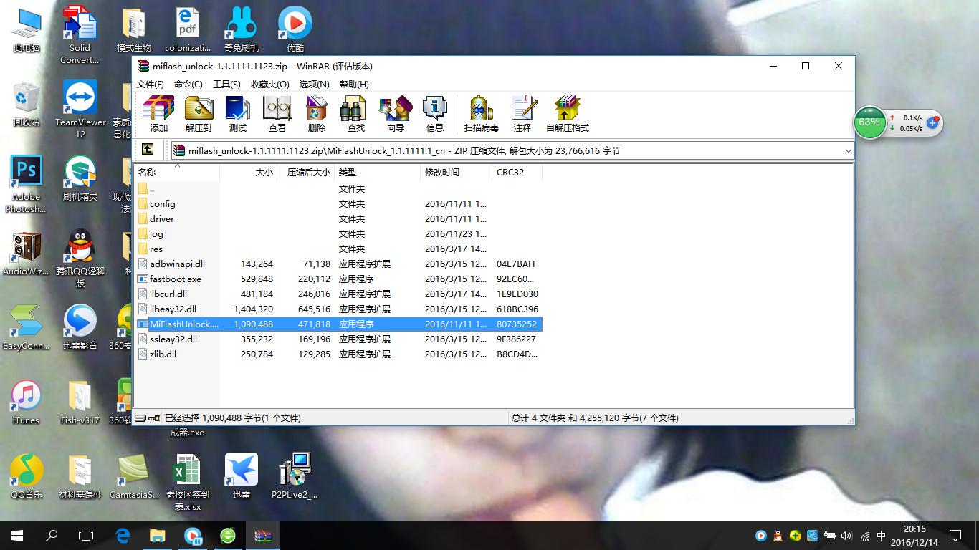The height and width of the screenshot is (550, 979).
Task: Start 扫描病毒 (Virus Scan)
Action: pos(481,114)
